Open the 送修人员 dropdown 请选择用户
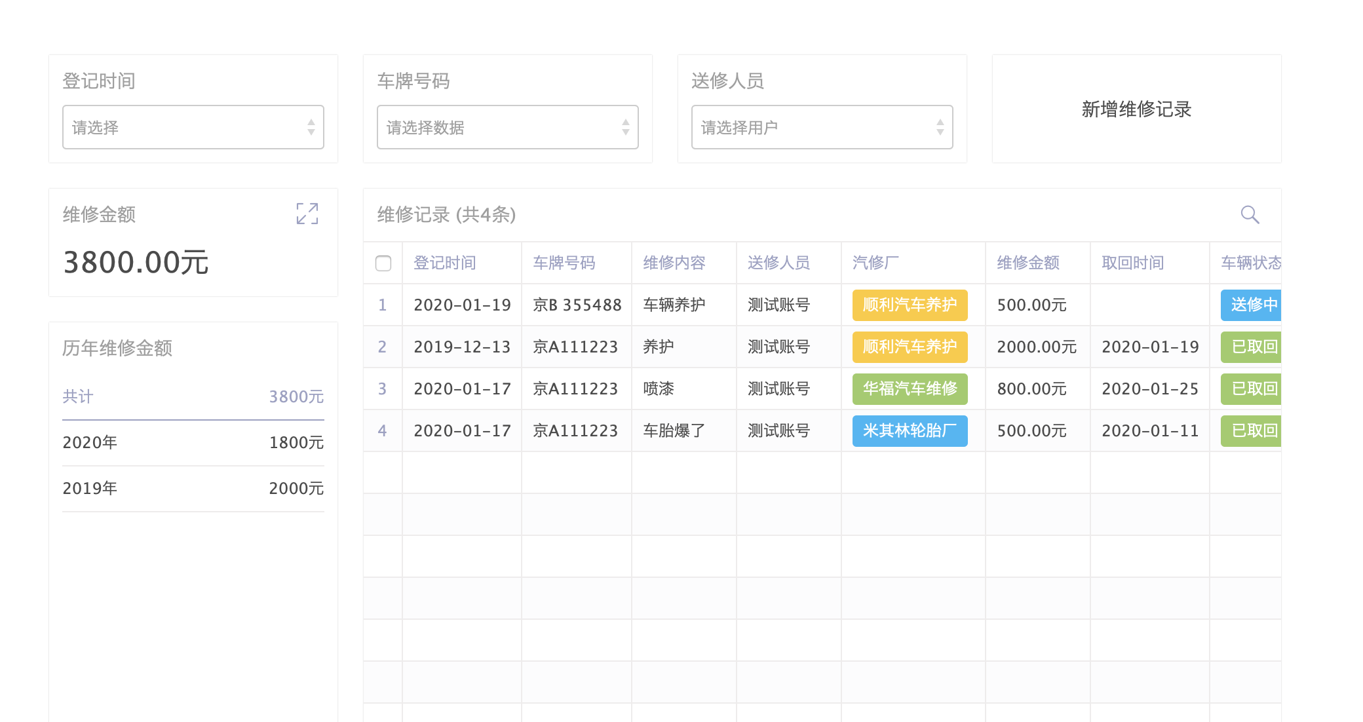Viewport: 1363px width, 722px height. tap(822, 127)
